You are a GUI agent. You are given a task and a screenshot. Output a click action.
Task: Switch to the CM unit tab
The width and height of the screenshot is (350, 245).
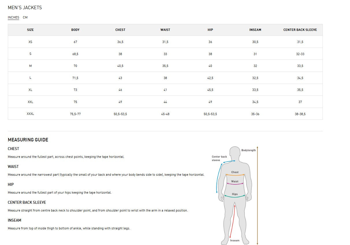coord(25,18)
